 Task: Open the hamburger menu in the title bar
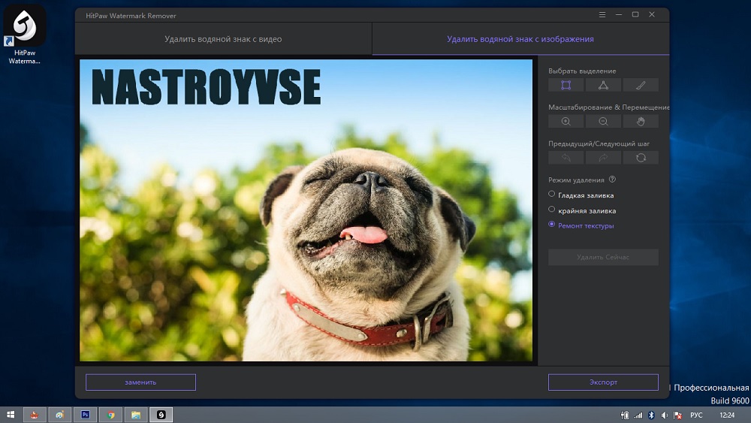pyautogui.click(x=602, y=15)
